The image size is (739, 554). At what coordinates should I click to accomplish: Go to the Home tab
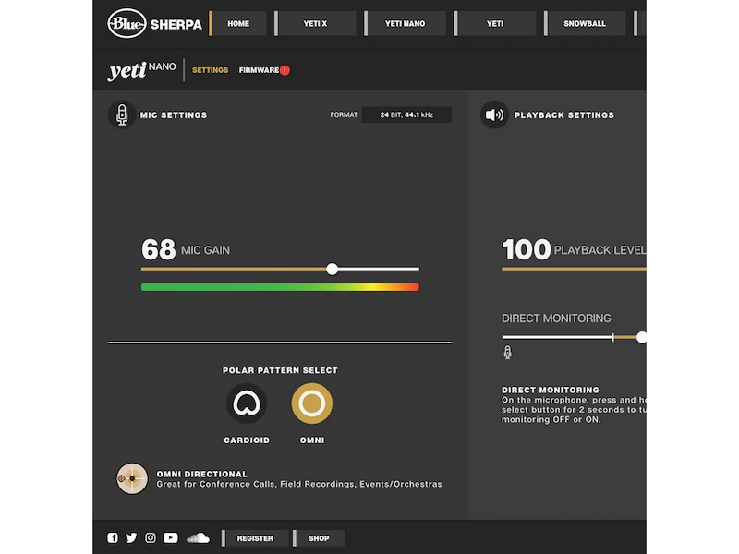pyautogui.click(x=238, y=24)
